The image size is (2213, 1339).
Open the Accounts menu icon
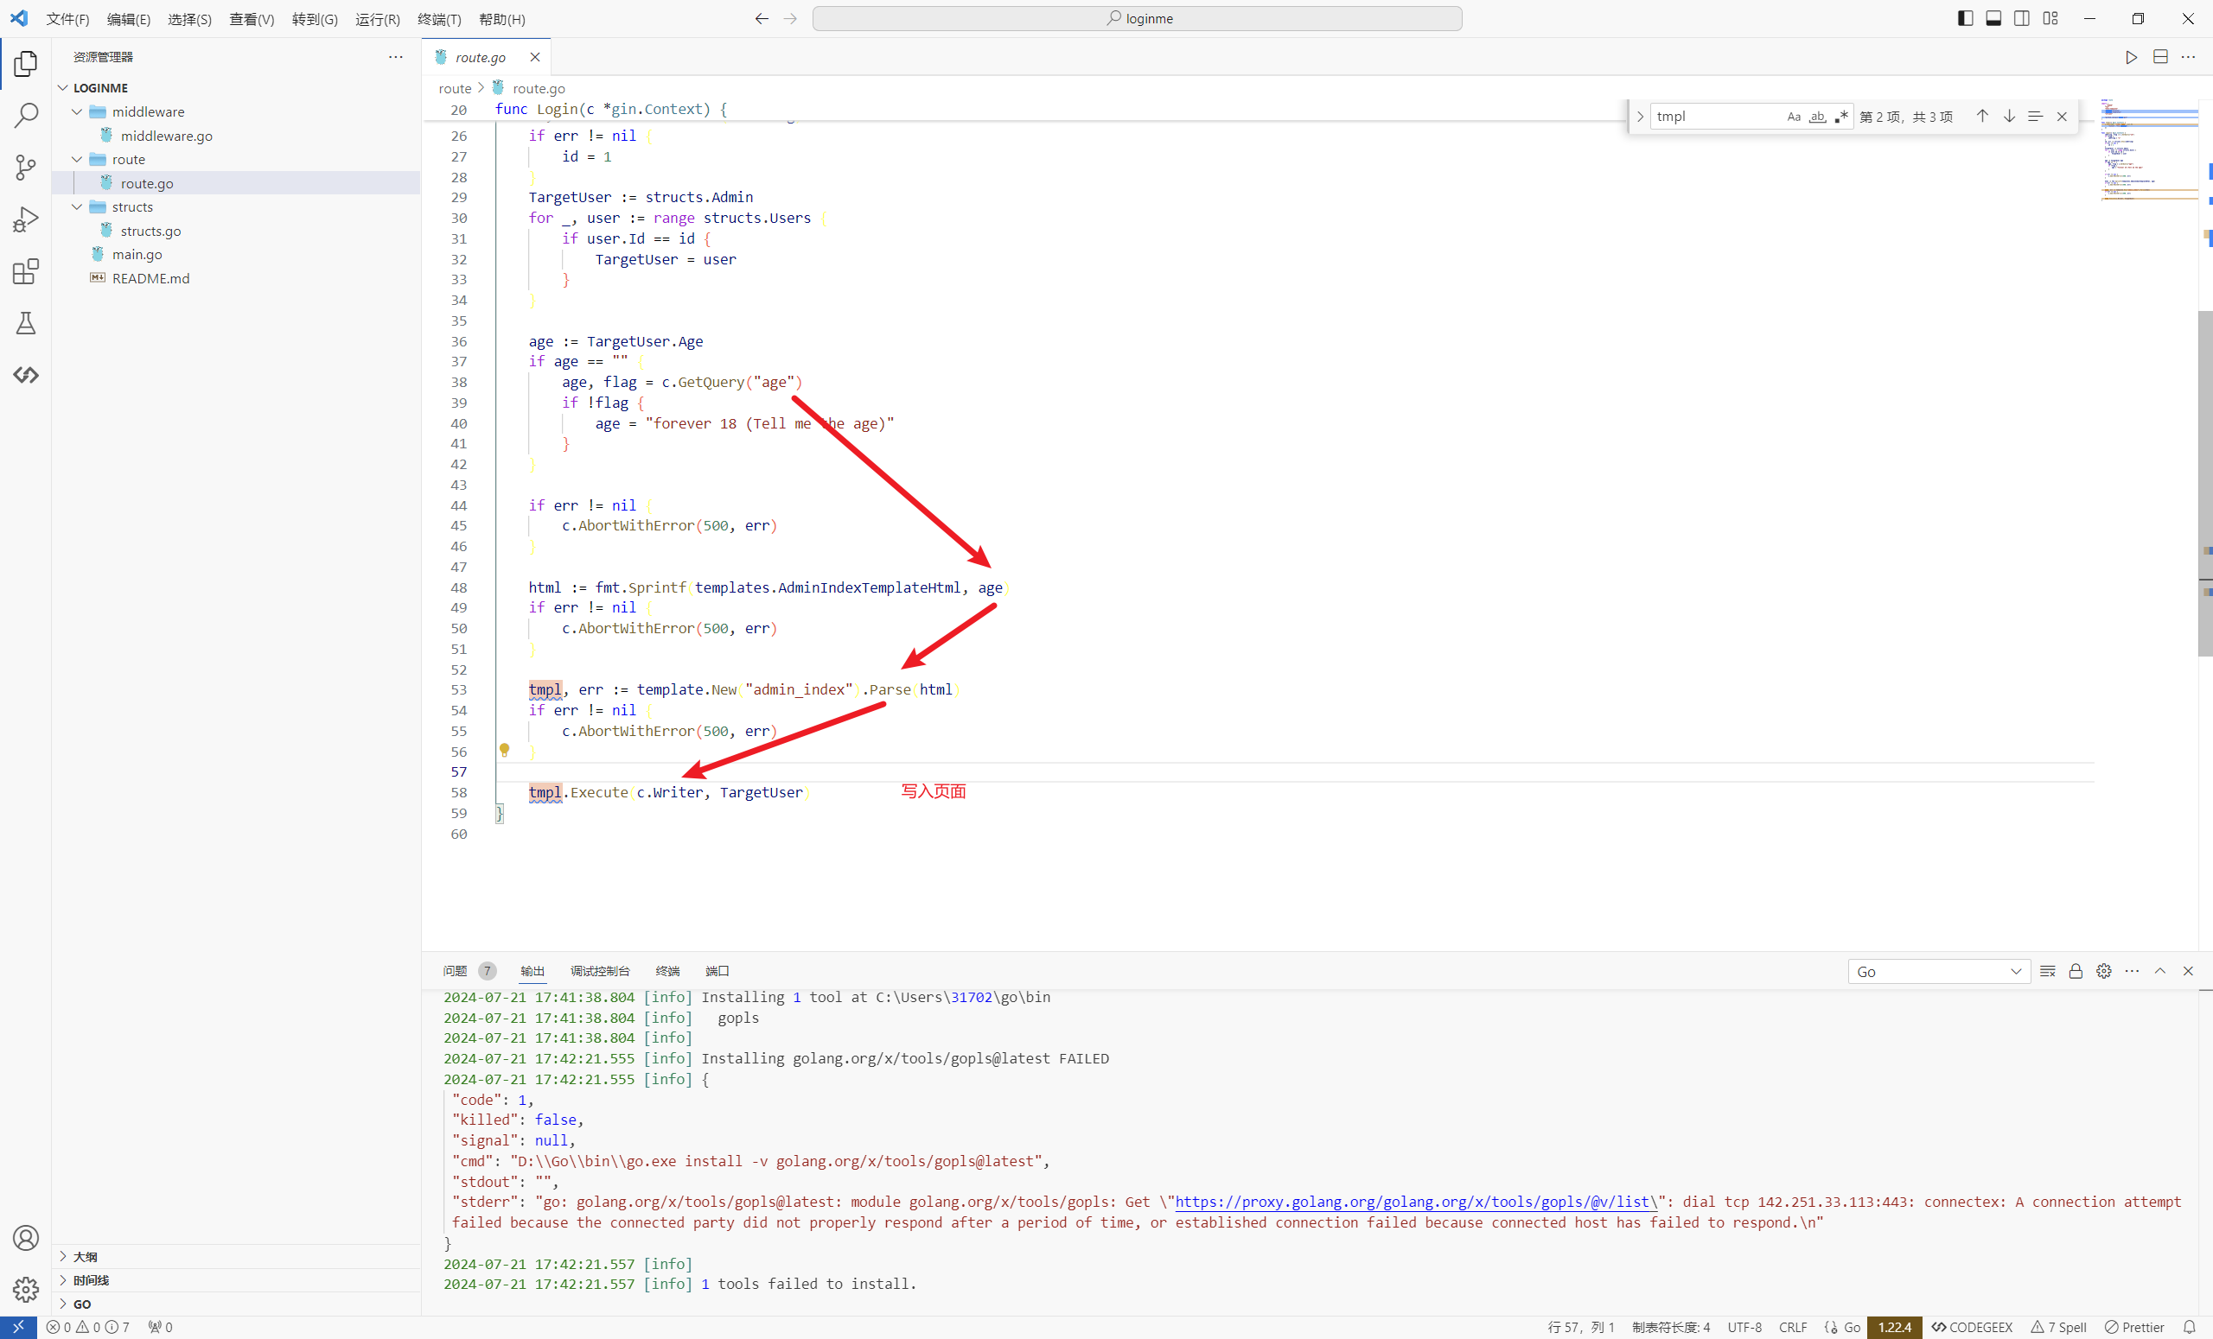[x=26, y=1239]
